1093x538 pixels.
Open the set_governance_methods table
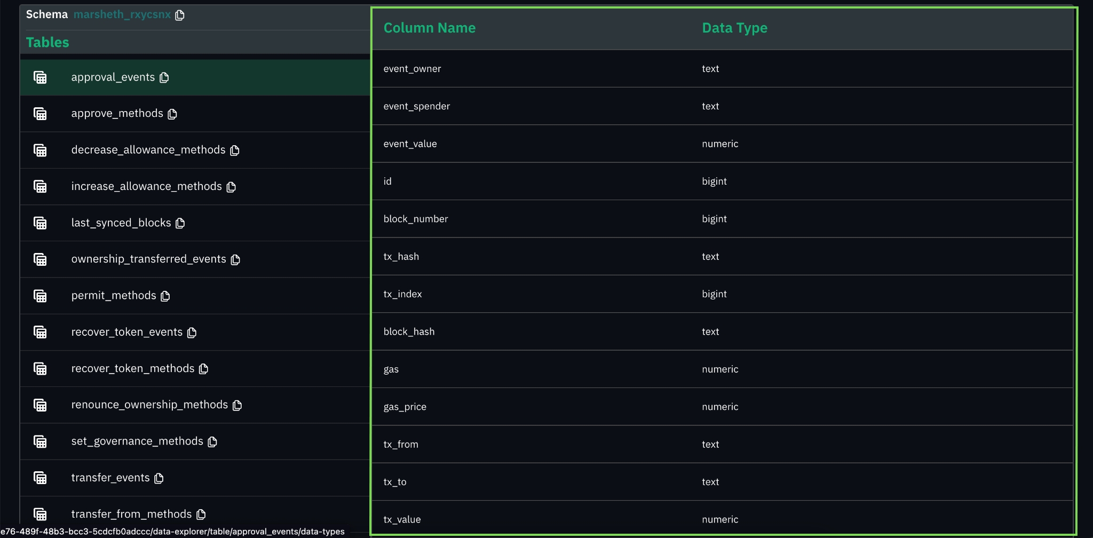click(137, 441)
